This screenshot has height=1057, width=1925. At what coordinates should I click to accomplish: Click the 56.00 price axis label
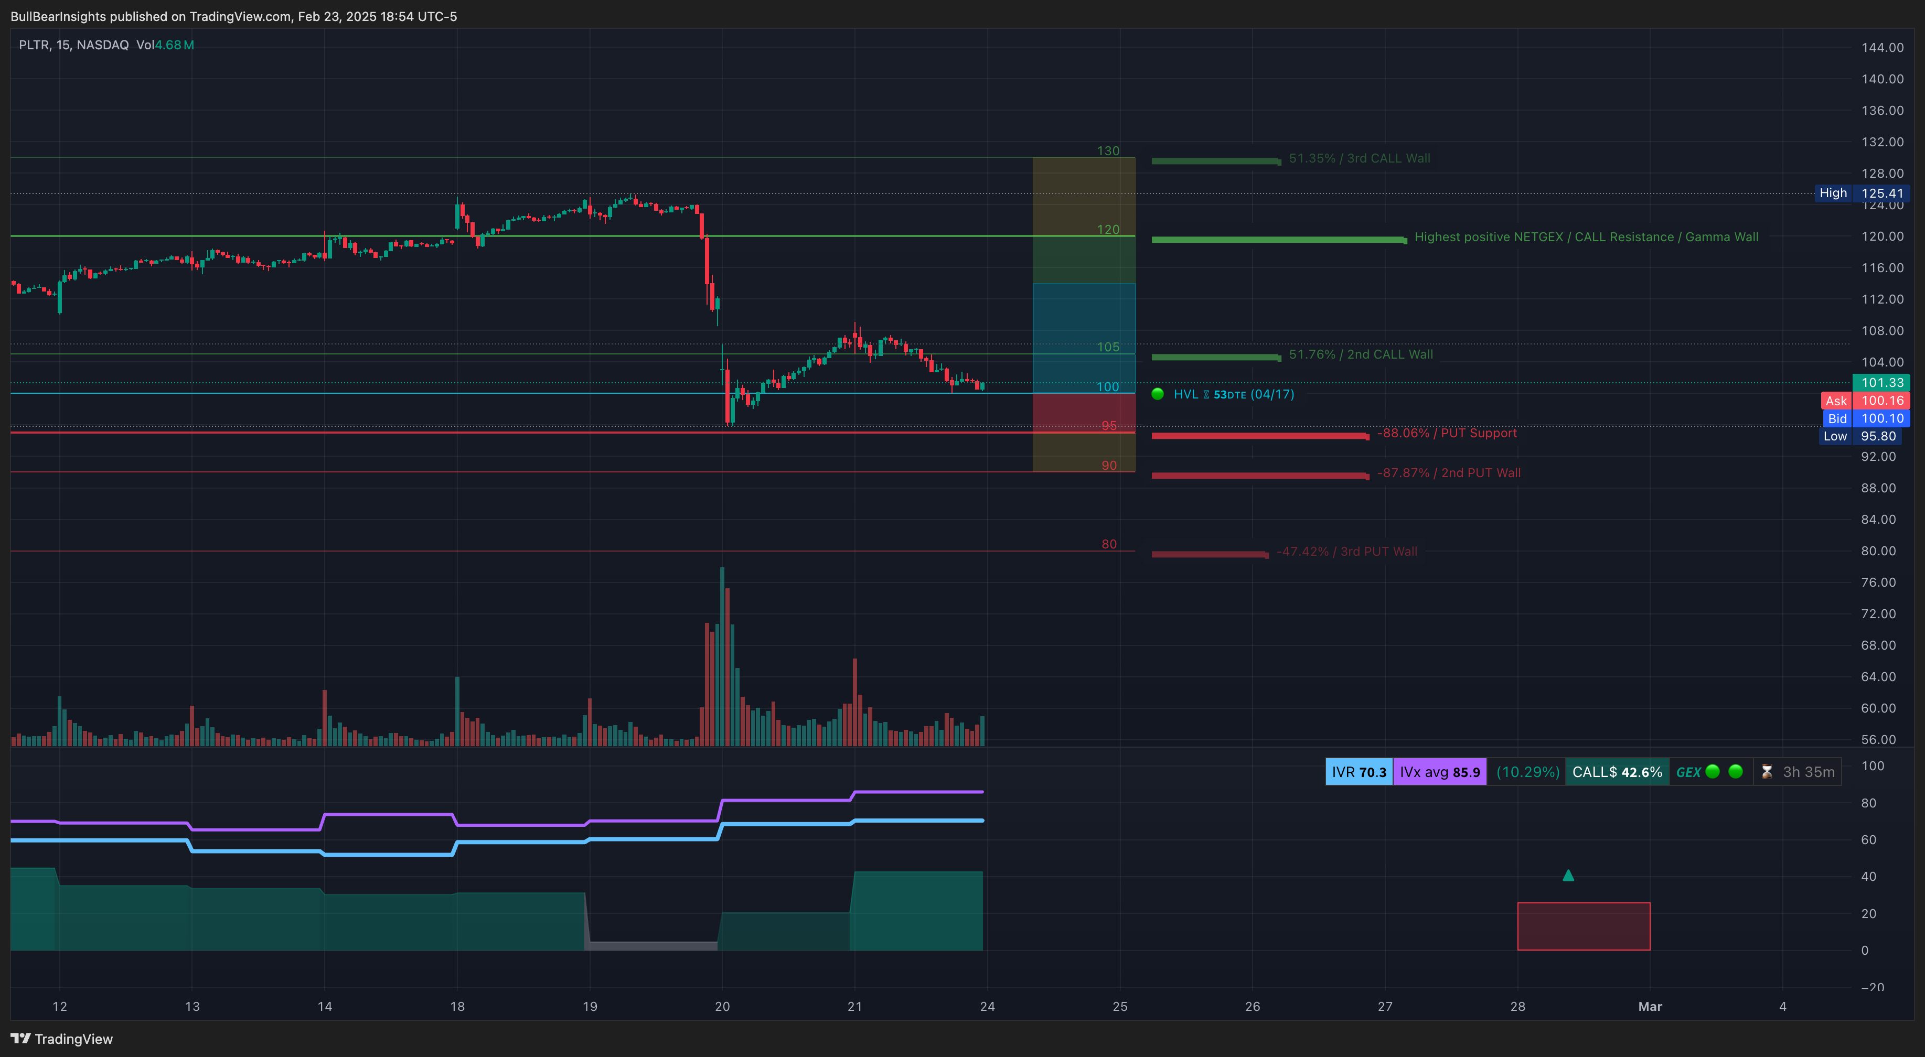point(1879,739)
